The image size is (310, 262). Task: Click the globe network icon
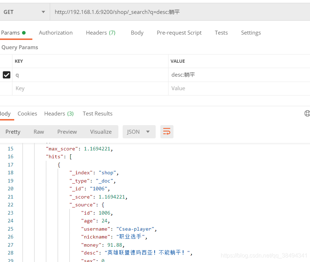coord(307,113)
